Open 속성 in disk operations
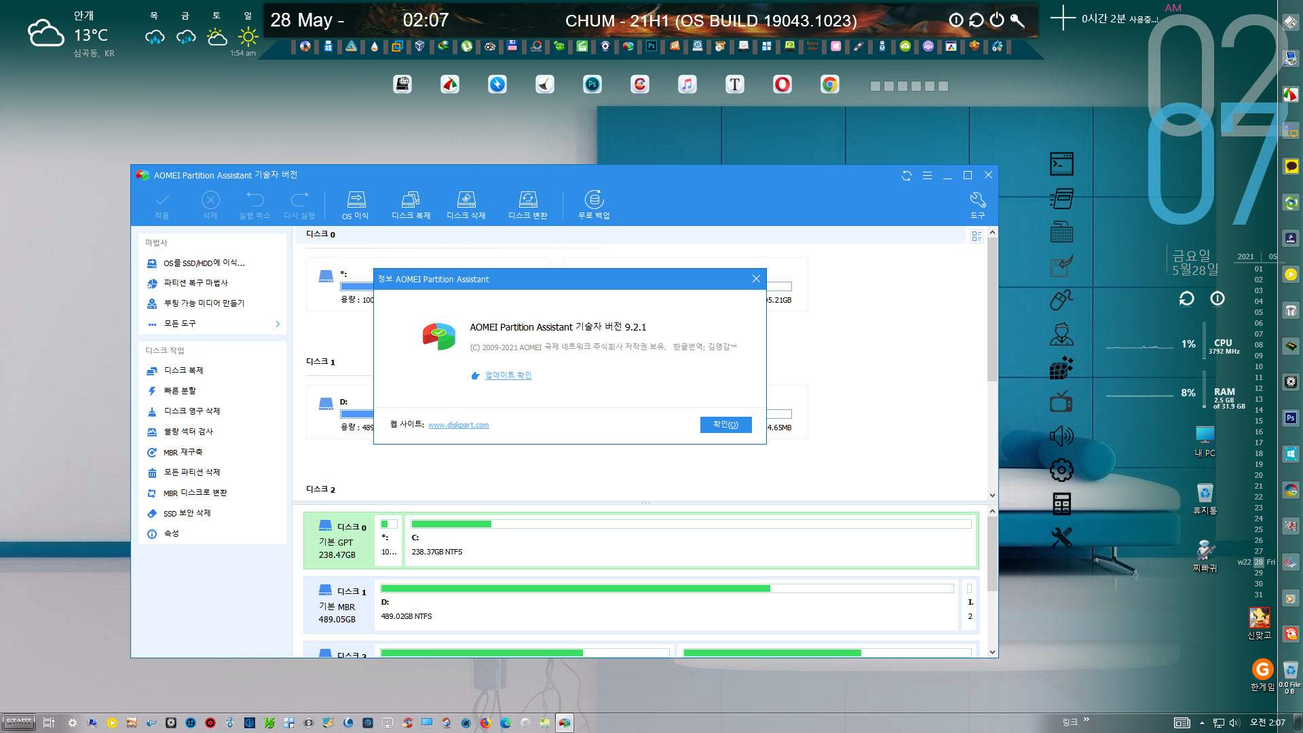The height and width of the screenshot is (733, 1303). (171, 533)
